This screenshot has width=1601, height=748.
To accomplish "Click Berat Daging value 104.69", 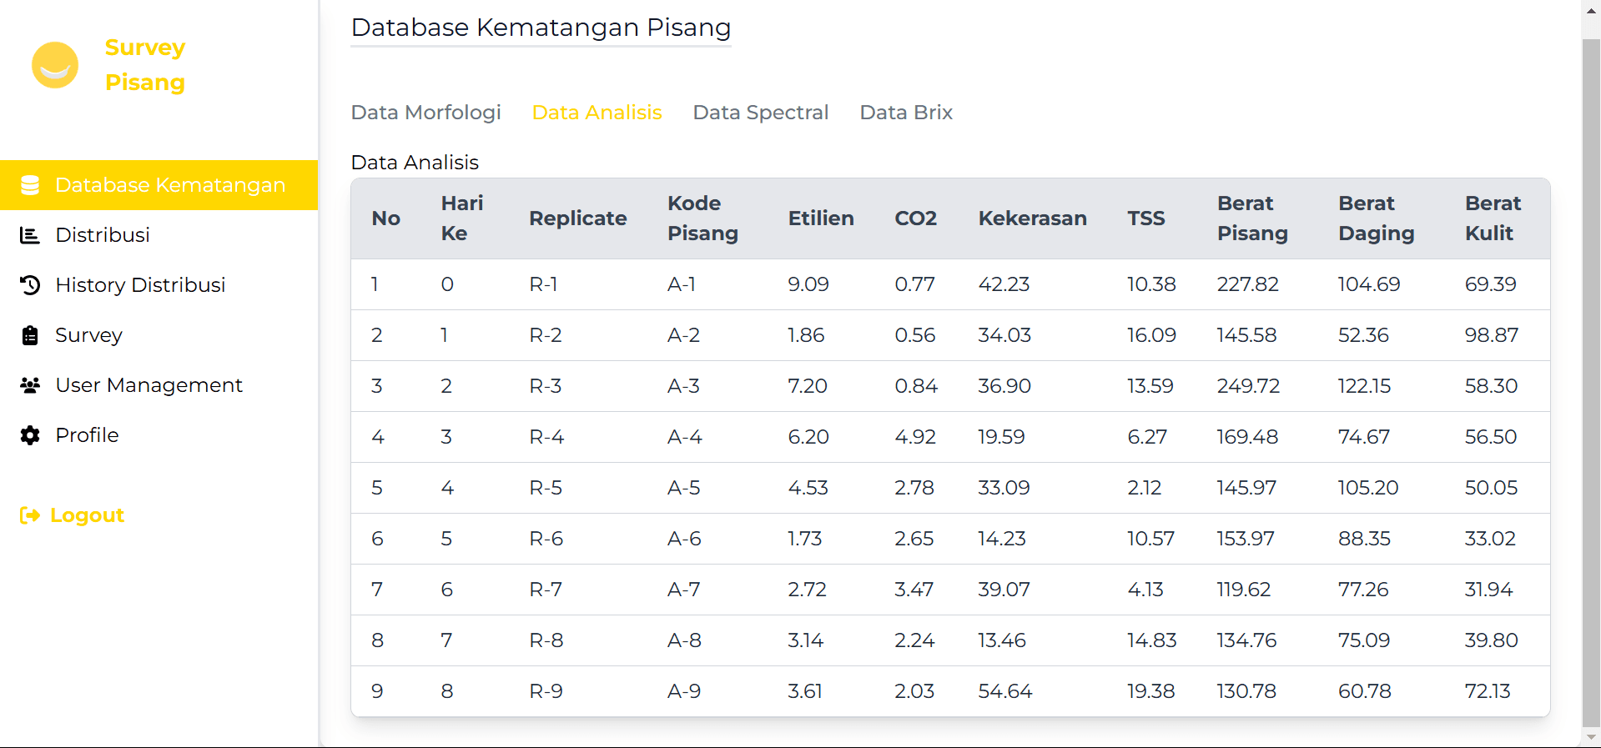I will pos(1369,284).
